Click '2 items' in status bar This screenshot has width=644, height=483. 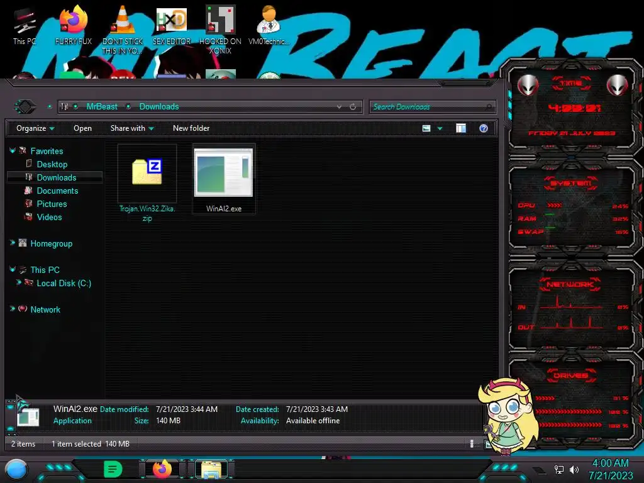23,443
